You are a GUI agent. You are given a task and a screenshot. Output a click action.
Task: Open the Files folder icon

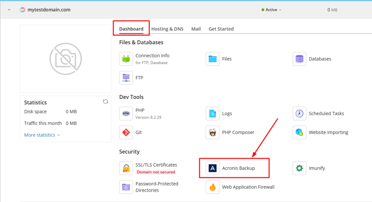click(x=213, y=59)
